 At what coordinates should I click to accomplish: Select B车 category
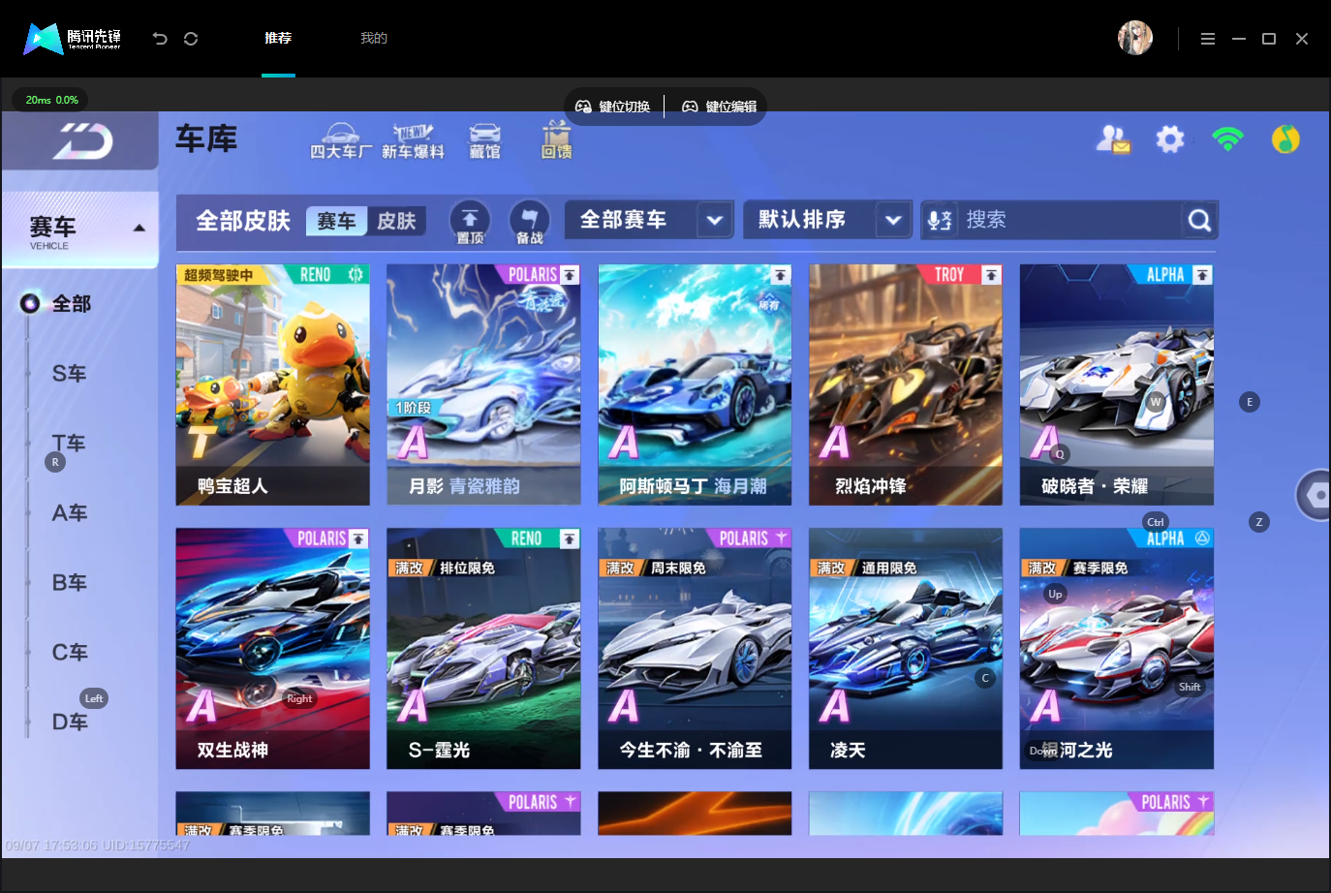(x=70, y=583)
